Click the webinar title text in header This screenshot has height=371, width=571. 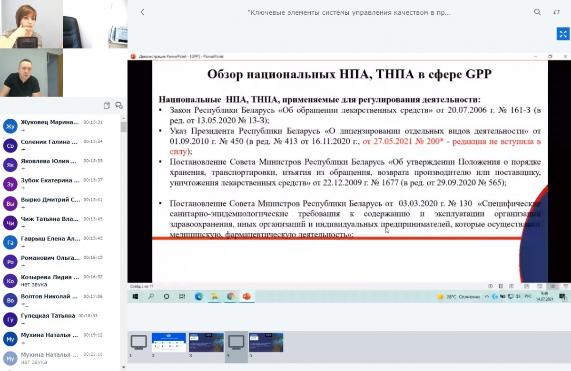tap(349, 12)
